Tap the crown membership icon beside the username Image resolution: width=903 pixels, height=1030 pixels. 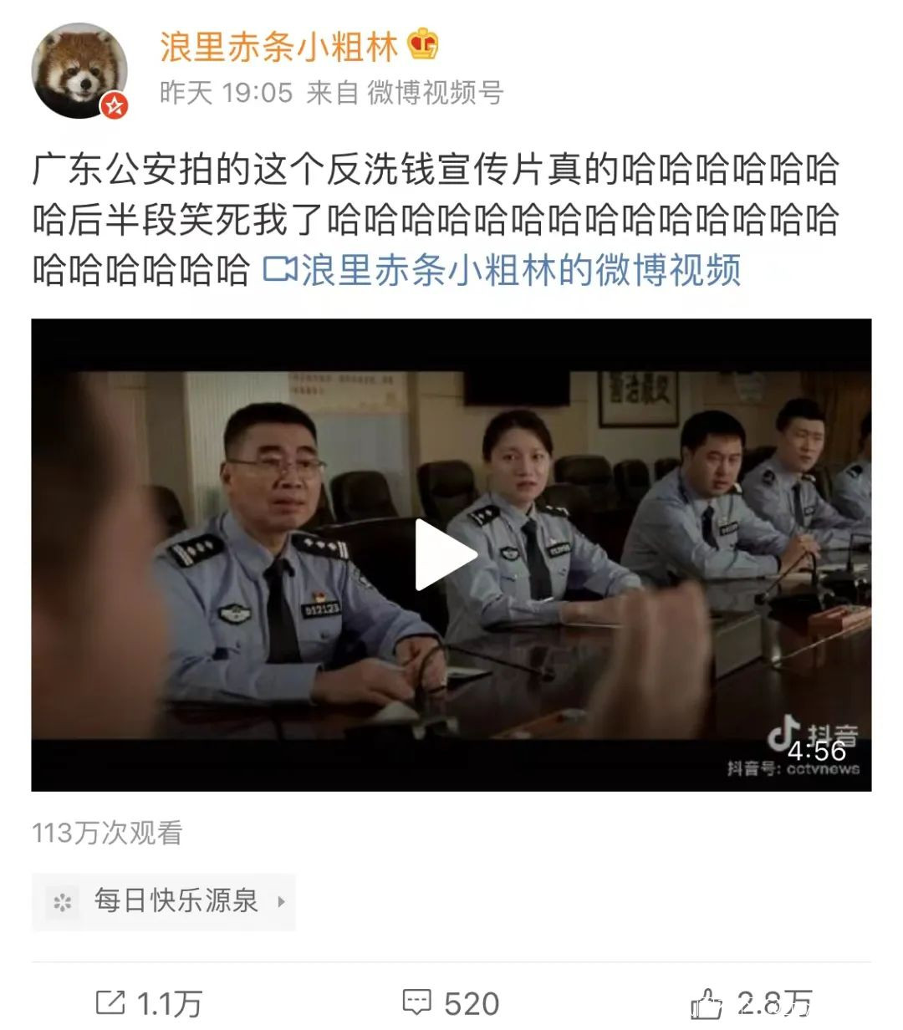click(x=423, y=44)
